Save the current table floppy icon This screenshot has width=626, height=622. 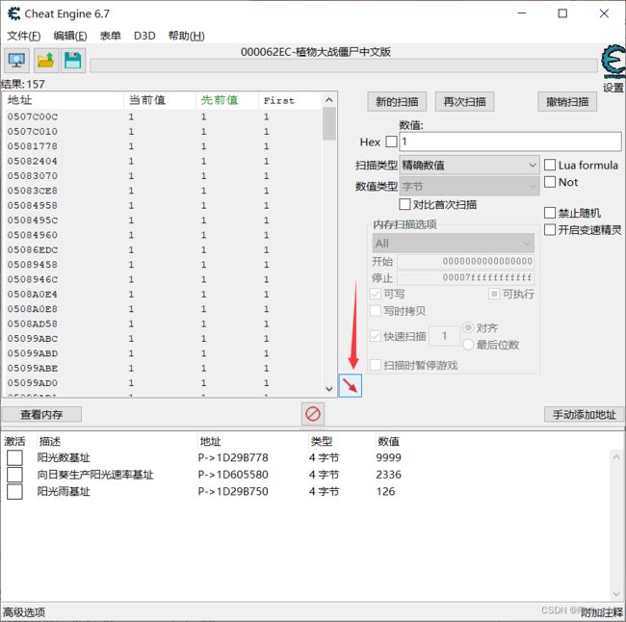point(73,61)
